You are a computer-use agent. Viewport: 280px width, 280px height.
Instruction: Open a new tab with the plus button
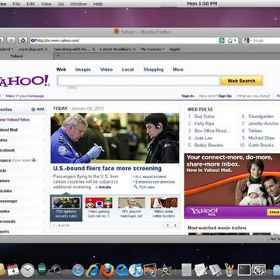click(x=58, y=56)
